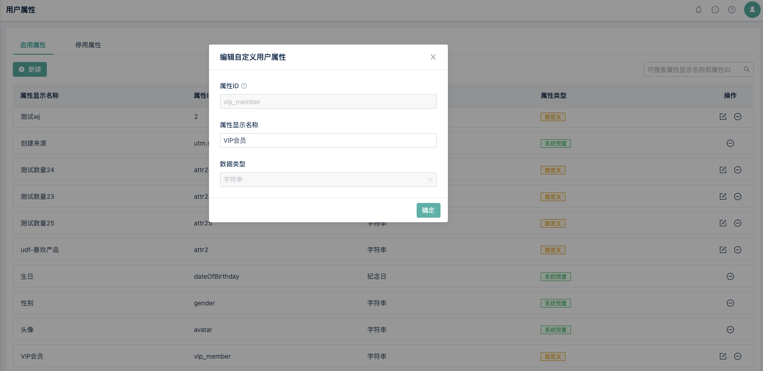This screenshot has height=371, width=763.
Task: Close the 编辑自定义用户属性 dialog
Action: pyautogui.click(x=433, y=57)
